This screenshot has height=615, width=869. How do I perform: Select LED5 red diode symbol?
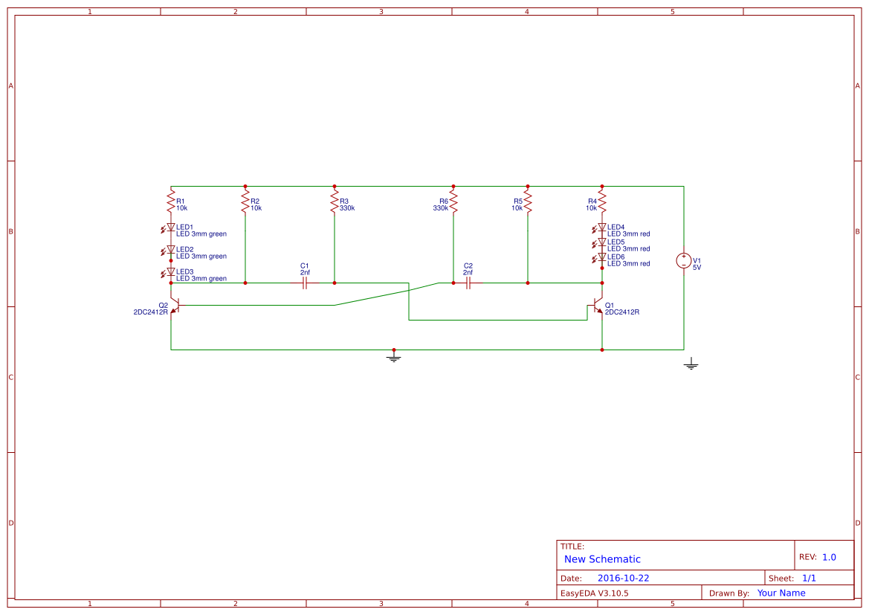click(x=599, y=243)
